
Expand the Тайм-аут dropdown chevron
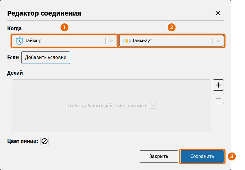click(218, 41)
